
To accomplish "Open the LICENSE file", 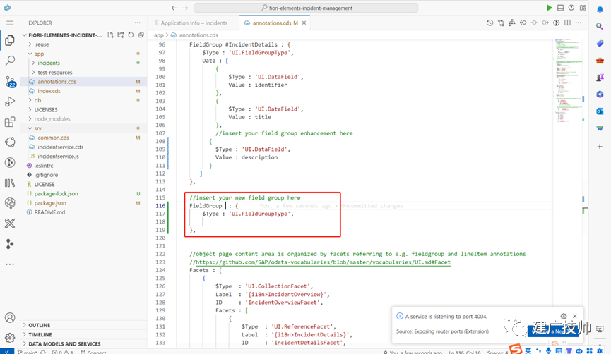I will [45, 184].
